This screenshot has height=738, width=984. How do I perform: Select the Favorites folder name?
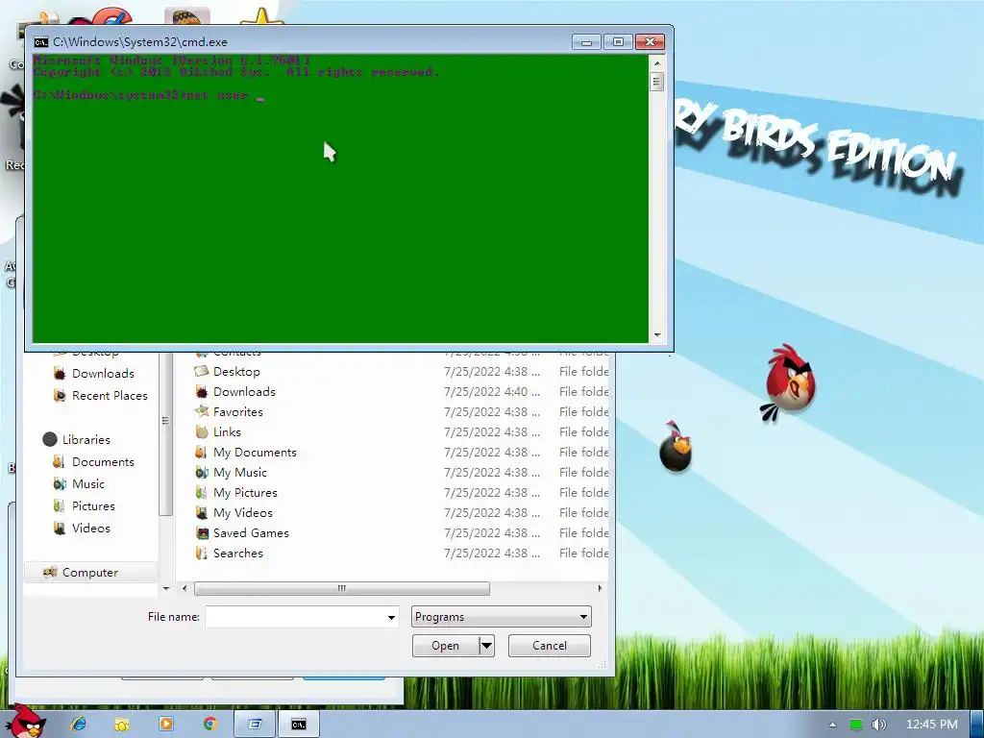[238, 411]
